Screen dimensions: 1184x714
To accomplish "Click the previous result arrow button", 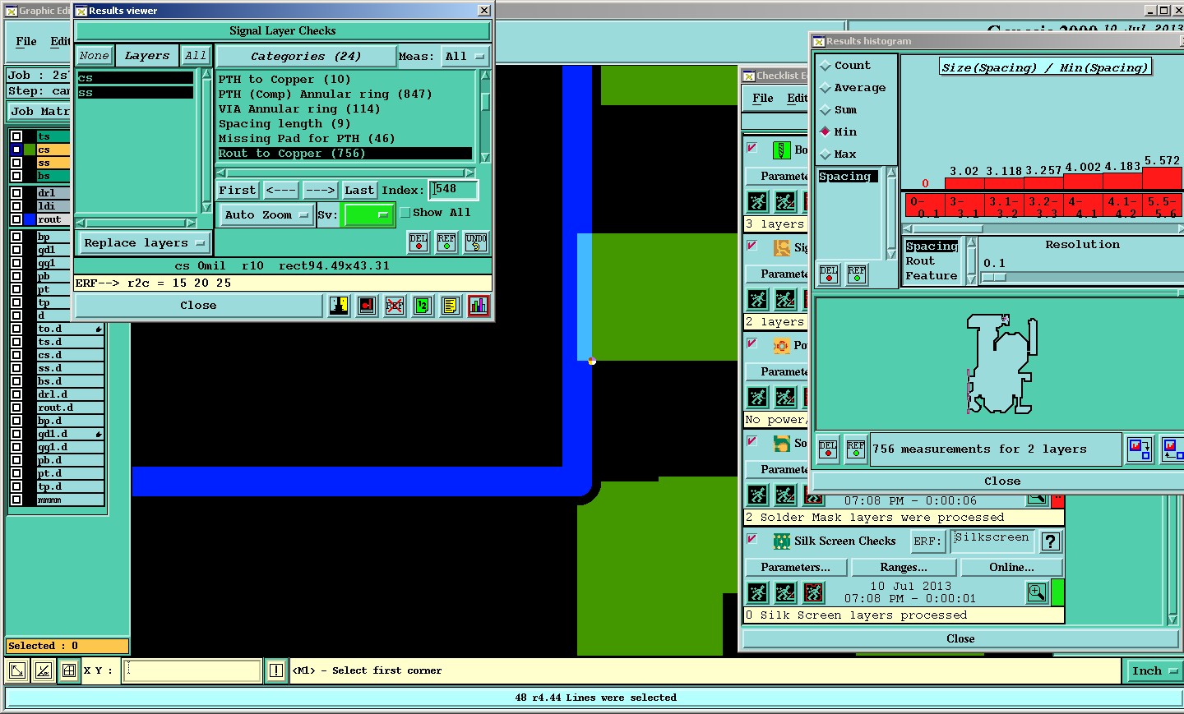I will tap(280, 191).
